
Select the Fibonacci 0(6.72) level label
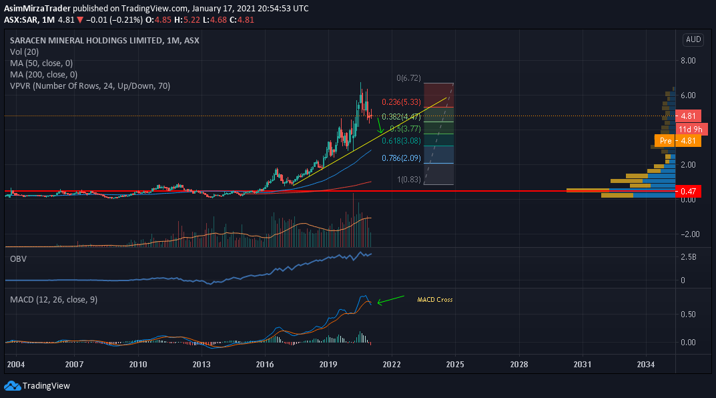pyautogui.click(x=408, y=78)
